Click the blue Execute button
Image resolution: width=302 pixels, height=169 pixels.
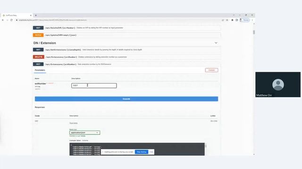[126, 99]
